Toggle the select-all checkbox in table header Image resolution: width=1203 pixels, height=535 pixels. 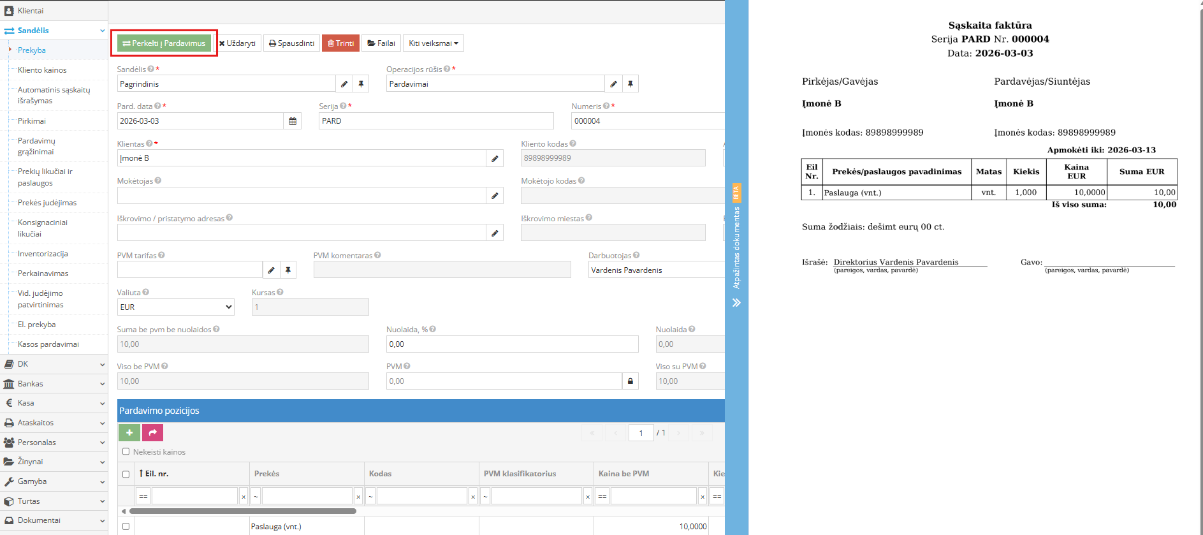click(x=126, y=474)
